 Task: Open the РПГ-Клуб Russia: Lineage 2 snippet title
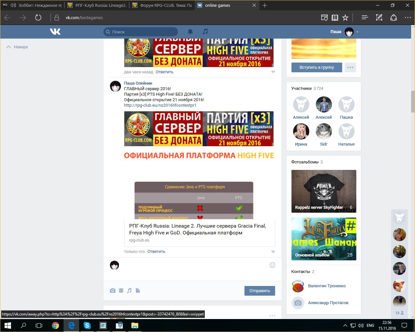(198, 229)
